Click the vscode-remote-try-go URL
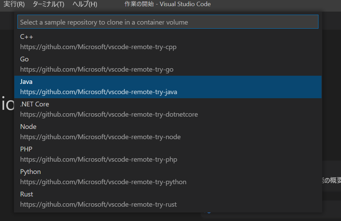This screenshot has width=341, height=221. (x=97, y=70)
